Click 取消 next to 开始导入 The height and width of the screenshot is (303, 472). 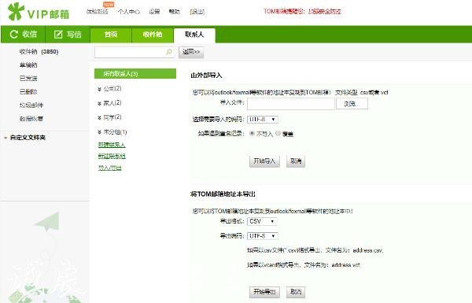pyautogui.click(x=296, y=161)
